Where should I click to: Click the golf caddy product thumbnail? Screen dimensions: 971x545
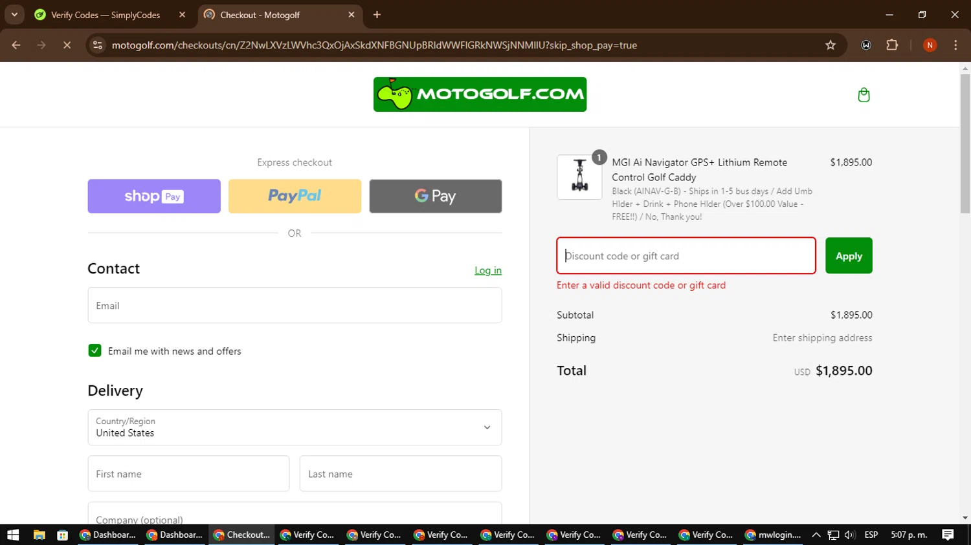579,176
